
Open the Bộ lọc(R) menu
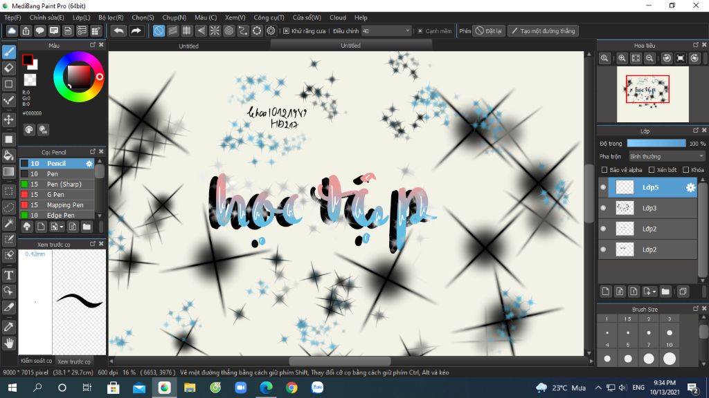(x=111, y=17)
